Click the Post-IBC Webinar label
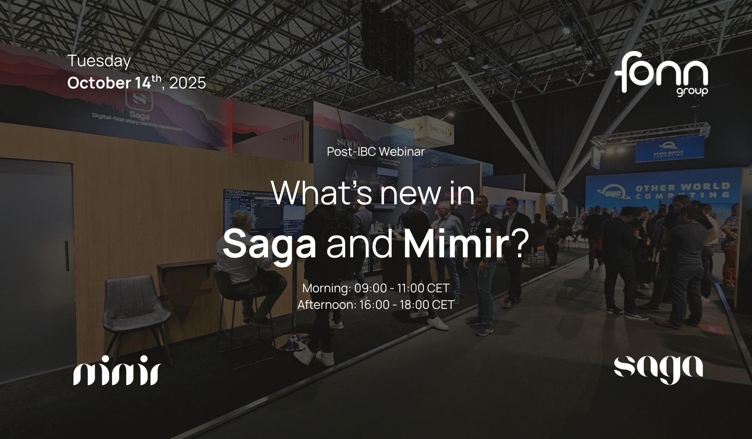 [x=376, y=152]
